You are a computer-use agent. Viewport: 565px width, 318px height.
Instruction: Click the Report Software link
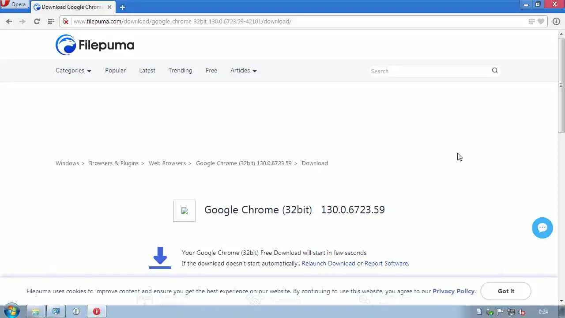[x=386, y=263]
